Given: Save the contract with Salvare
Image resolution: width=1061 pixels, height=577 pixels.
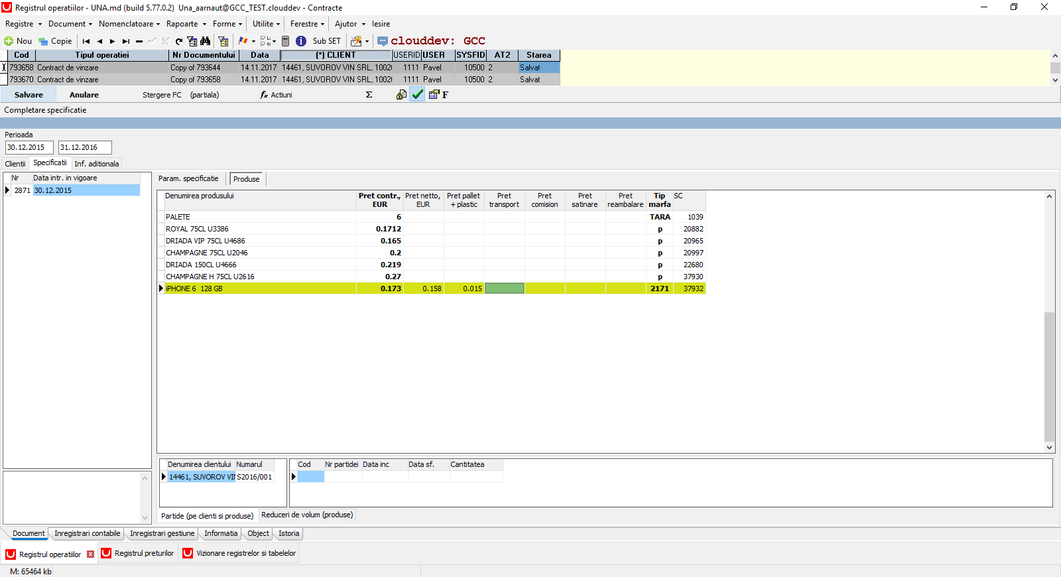Looking at the screenshot, I should tap(29, 95).
